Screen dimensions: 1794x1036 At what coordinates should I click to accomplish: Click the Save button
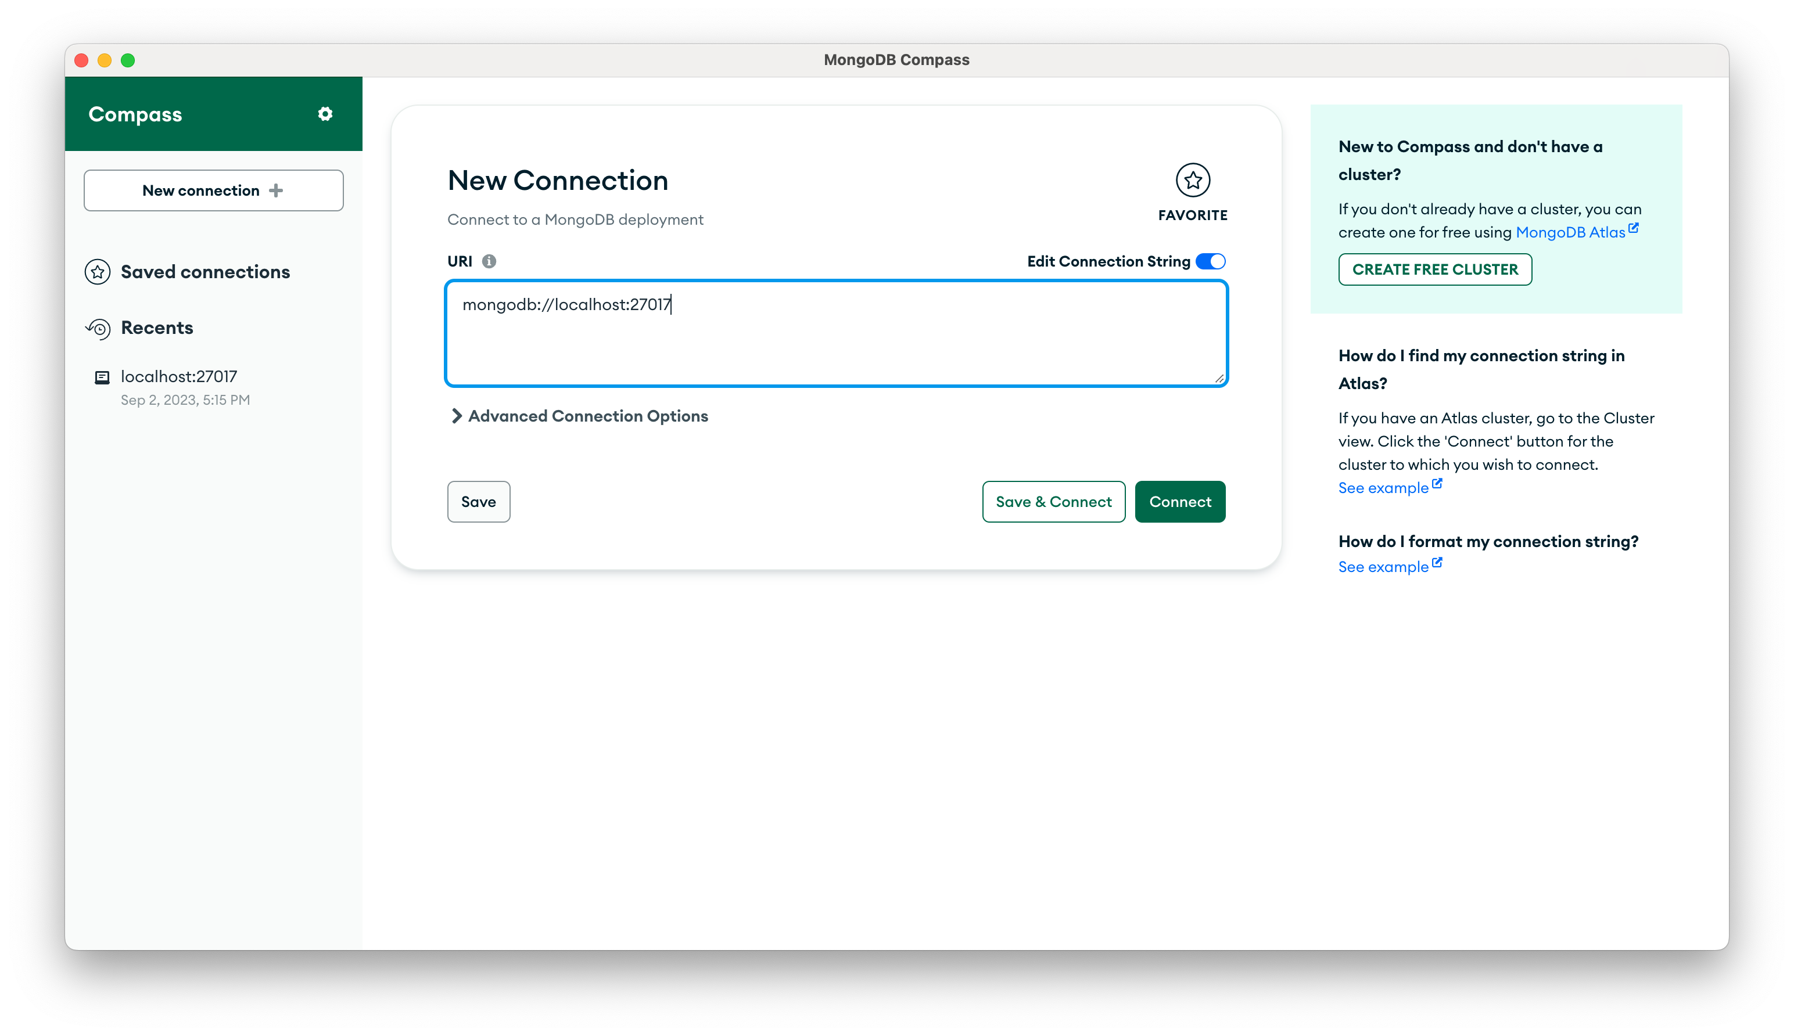point(478,502)
